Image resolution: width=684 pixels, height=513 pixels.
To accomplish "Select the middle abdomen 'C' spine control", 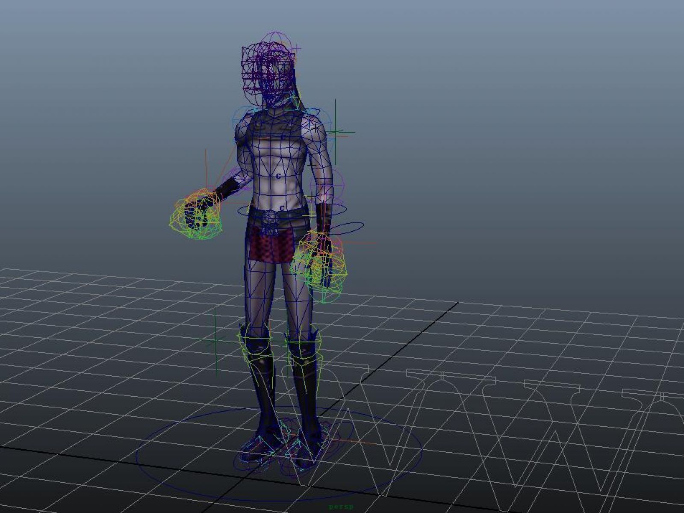I will tap(279, 176).
